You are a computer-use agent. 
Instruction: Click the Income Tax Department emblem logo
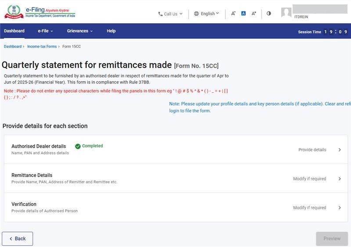(x=14, y=12)
